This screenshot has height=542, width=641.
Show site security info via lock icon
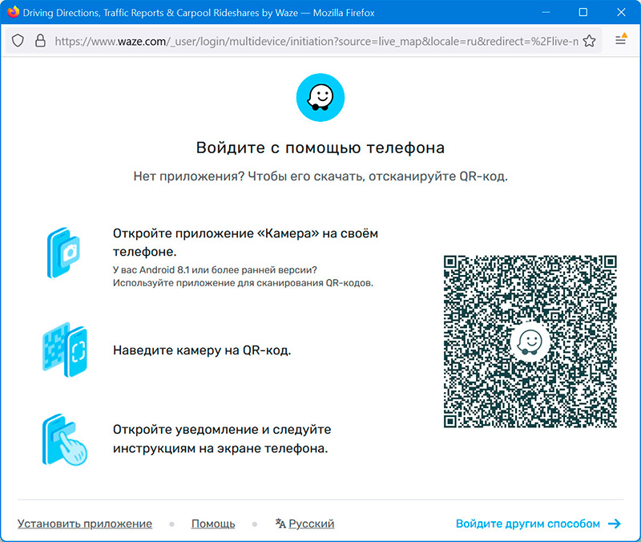pyautogui.click(x=39, y=40)
